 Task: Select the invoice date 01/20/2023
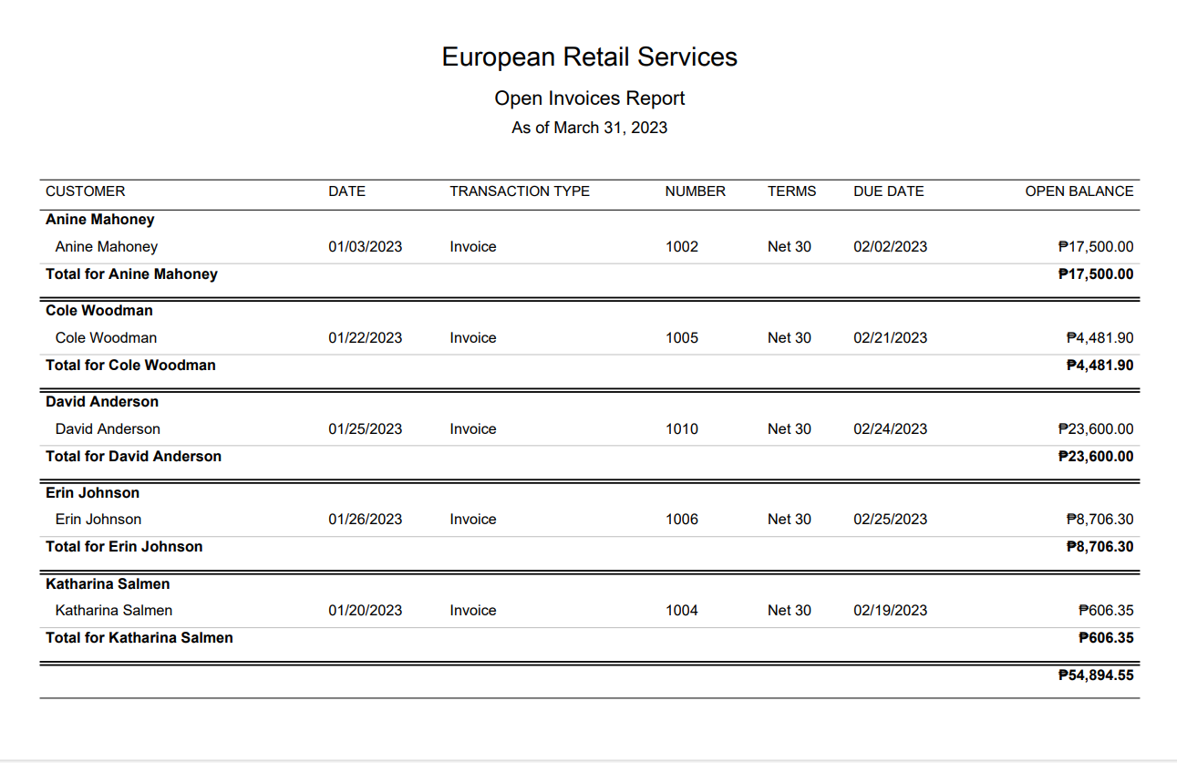point(366,611)
